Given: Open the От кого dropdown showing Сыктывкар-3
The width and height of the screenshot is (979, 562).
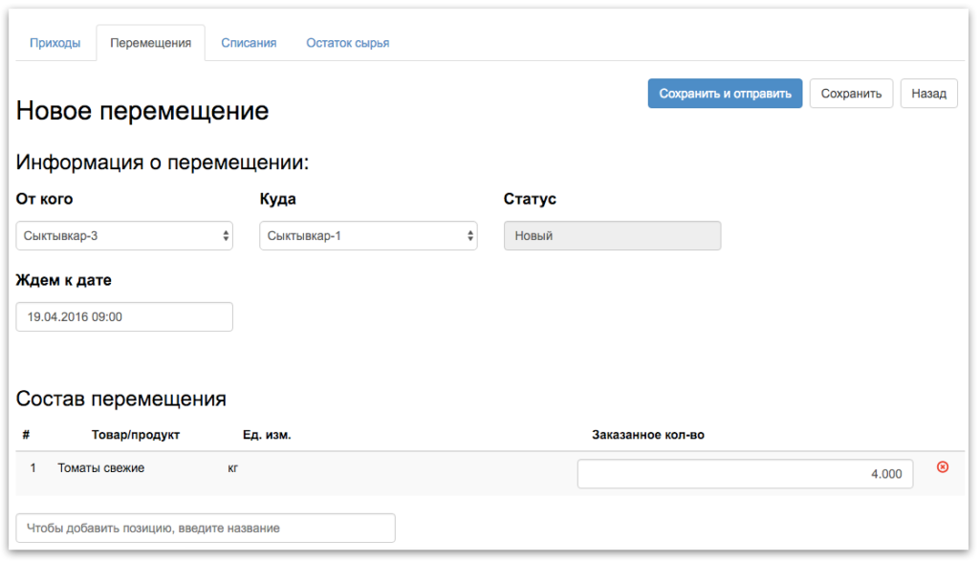Looking at the screenshot, I should pyautogui.click(x=124, y=235).
